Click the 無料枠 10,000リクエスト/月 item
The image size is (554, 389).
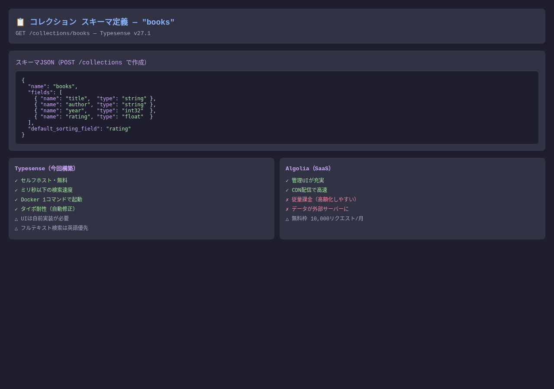tap(325, 219)
